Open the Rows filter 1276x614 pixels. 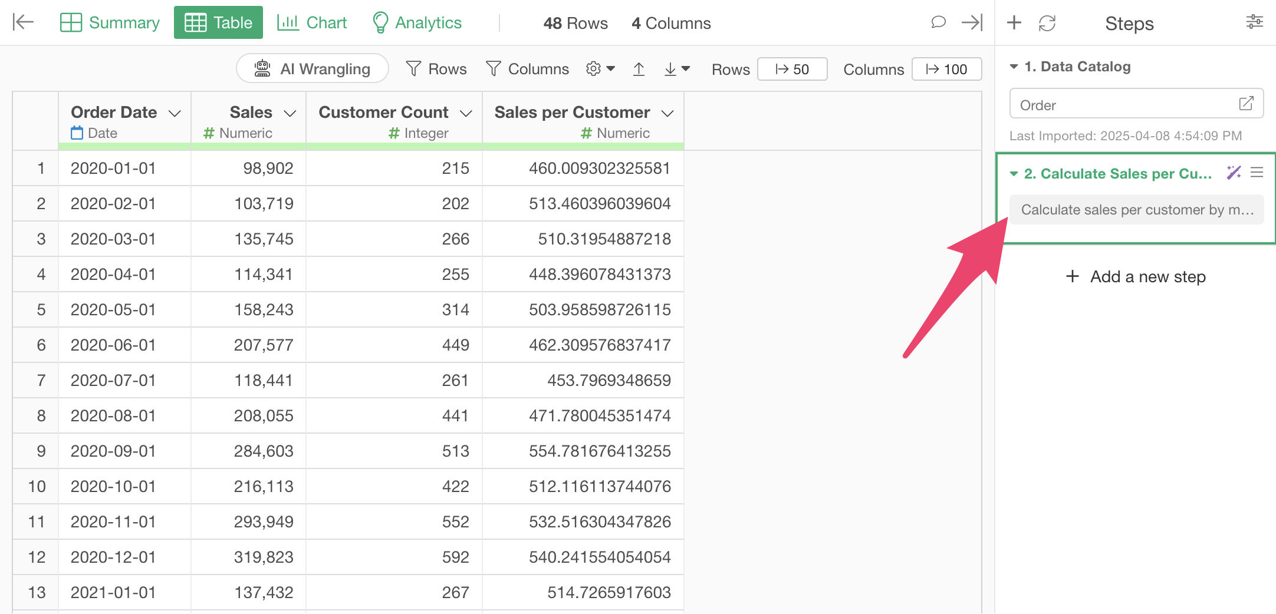(x=436, y=69)
